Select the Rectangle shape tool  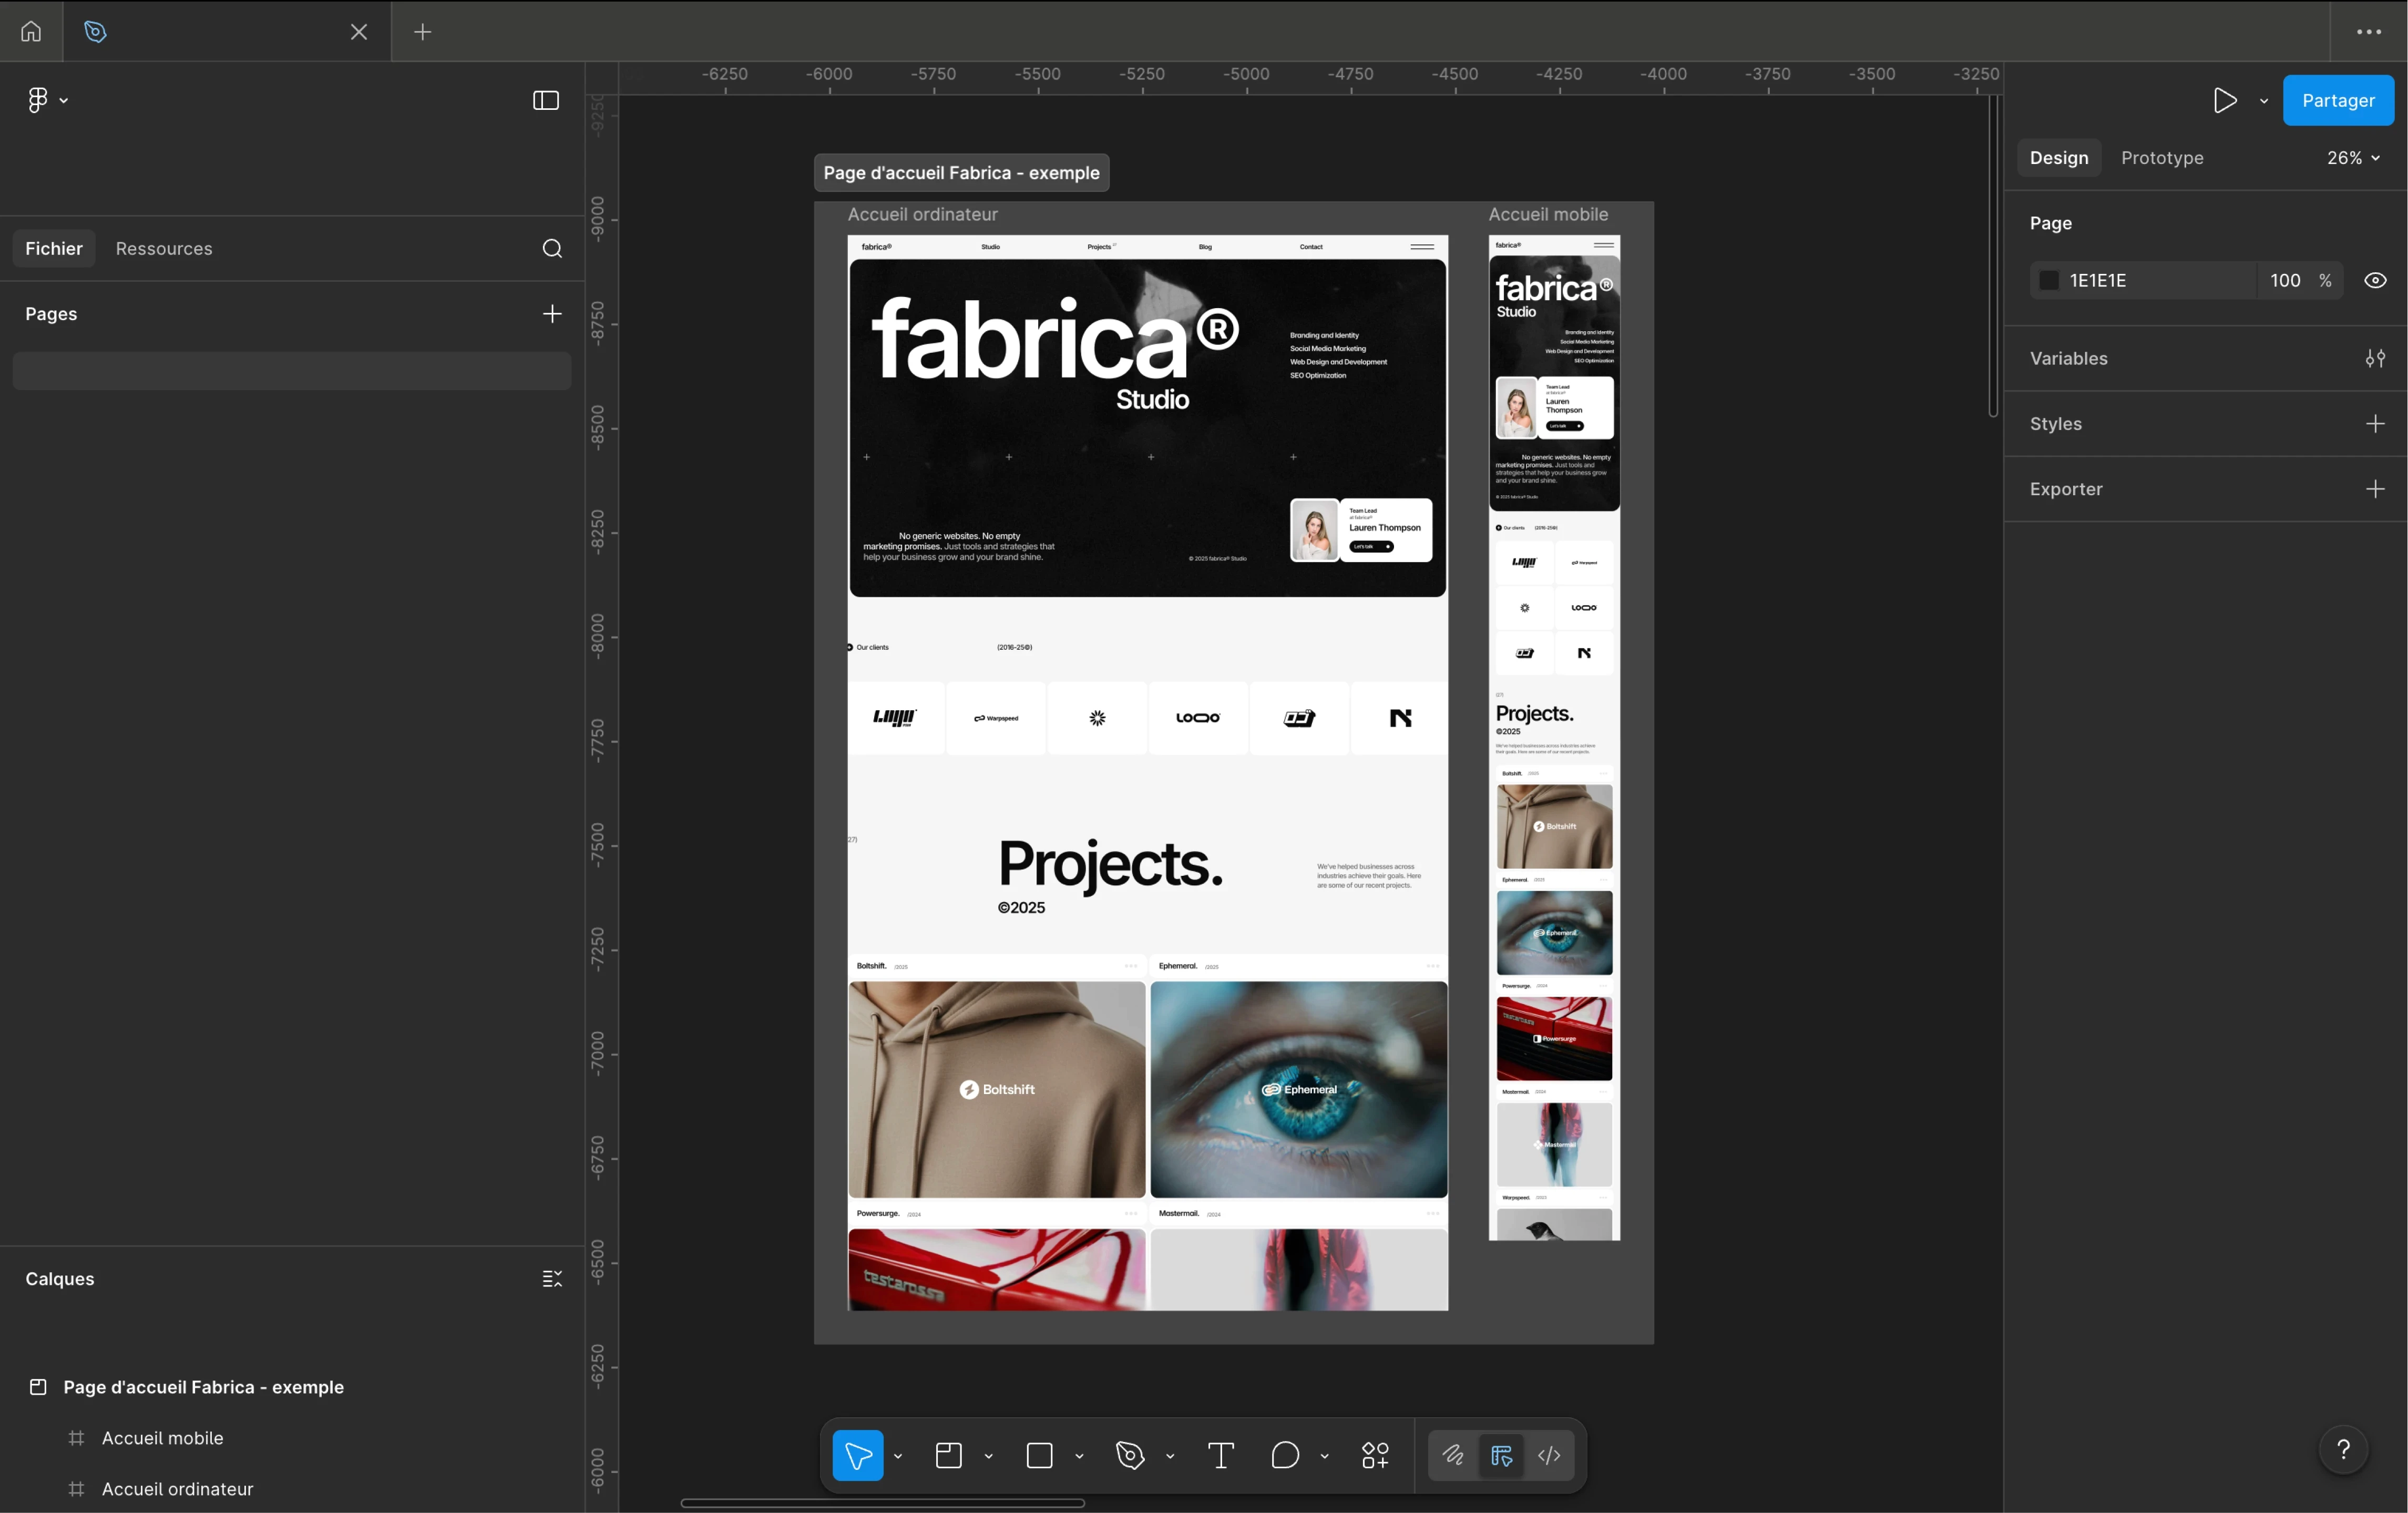pyautogui.click(x=1039, y=1455)
